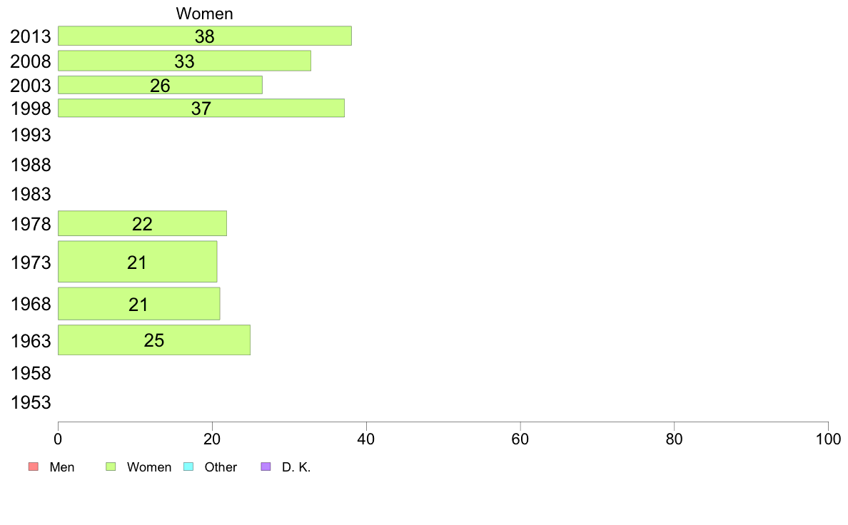Select the 1973 bar showing 21
This screenshot has width=848, height=525.
tap(137, 262)
